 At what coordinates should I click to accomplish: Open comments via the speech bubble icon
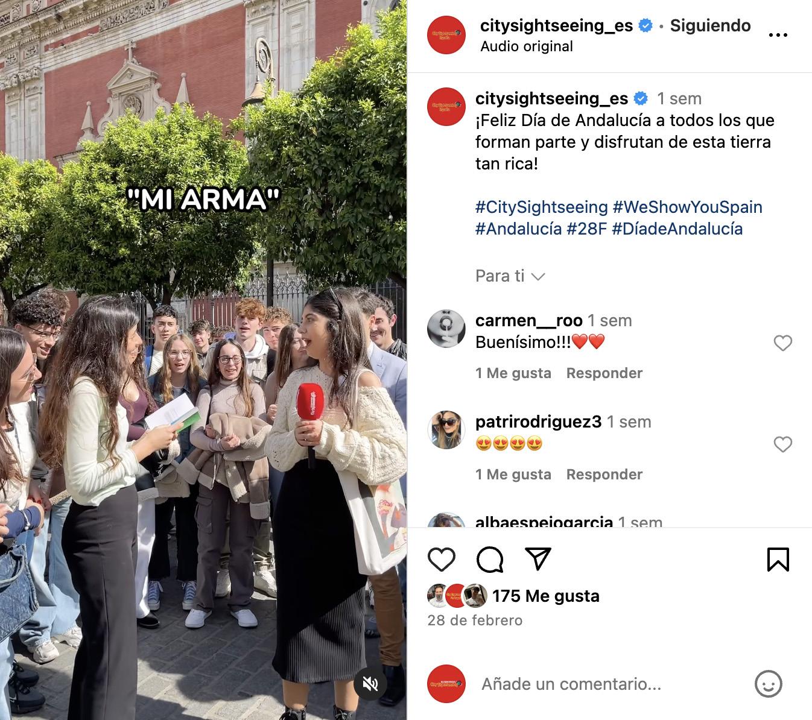point(490,560)
